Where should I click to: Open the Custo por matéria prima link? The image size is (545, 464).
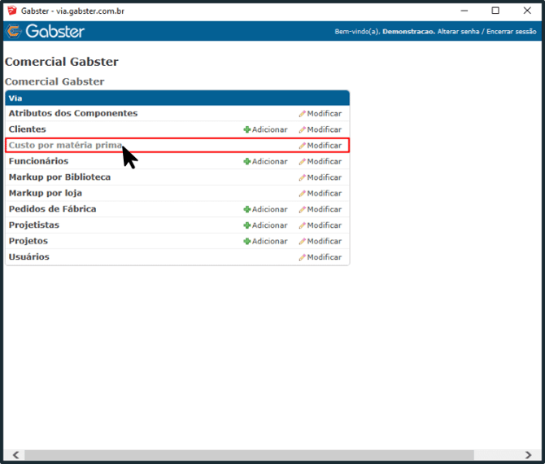point(65,146)
